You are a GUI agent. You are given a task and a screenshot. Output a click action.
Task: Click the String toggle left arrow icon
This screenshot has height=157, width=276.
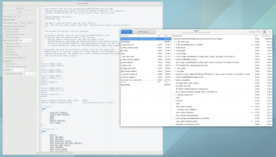tap(15, 16)
